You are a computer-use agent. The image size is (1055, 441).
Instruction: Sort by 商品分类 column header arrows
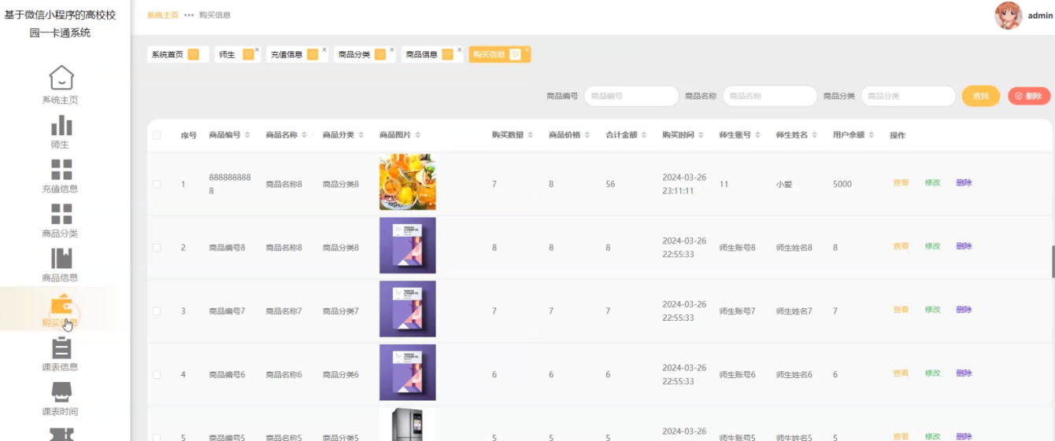tap(361, 135)
